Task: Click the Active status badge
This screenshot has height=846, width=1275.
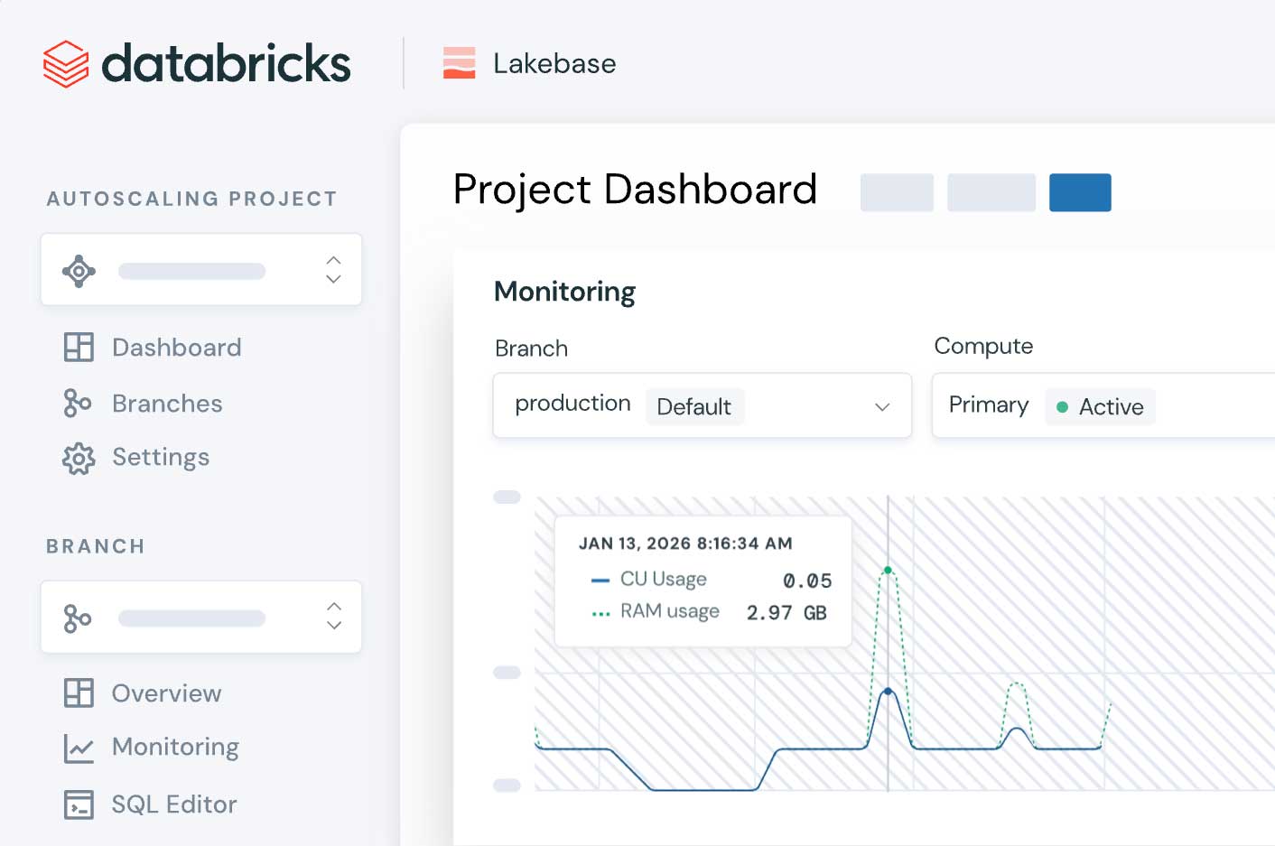Action: click(x=1100, y=406)
